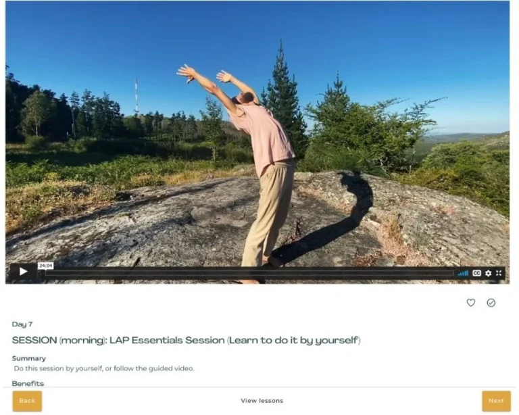Play the LAP Essentials session video

[x=23, y=271]
